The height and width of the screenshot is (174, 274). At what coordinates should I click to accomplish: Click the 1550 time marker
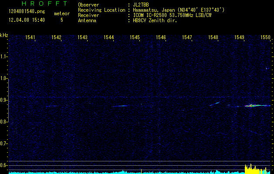click(265, 38)
